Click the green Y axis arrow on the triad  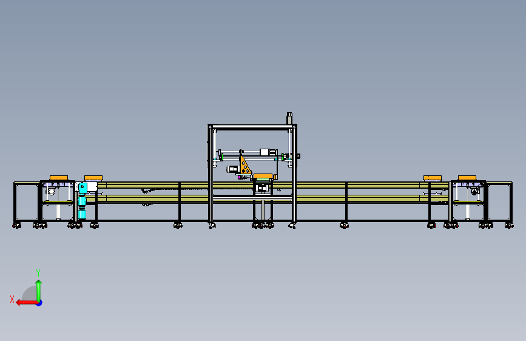click(39, 290)
